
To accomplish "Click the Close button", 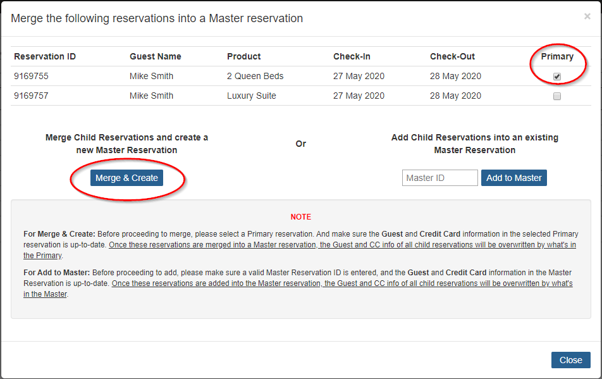I will tap(570, 359).
